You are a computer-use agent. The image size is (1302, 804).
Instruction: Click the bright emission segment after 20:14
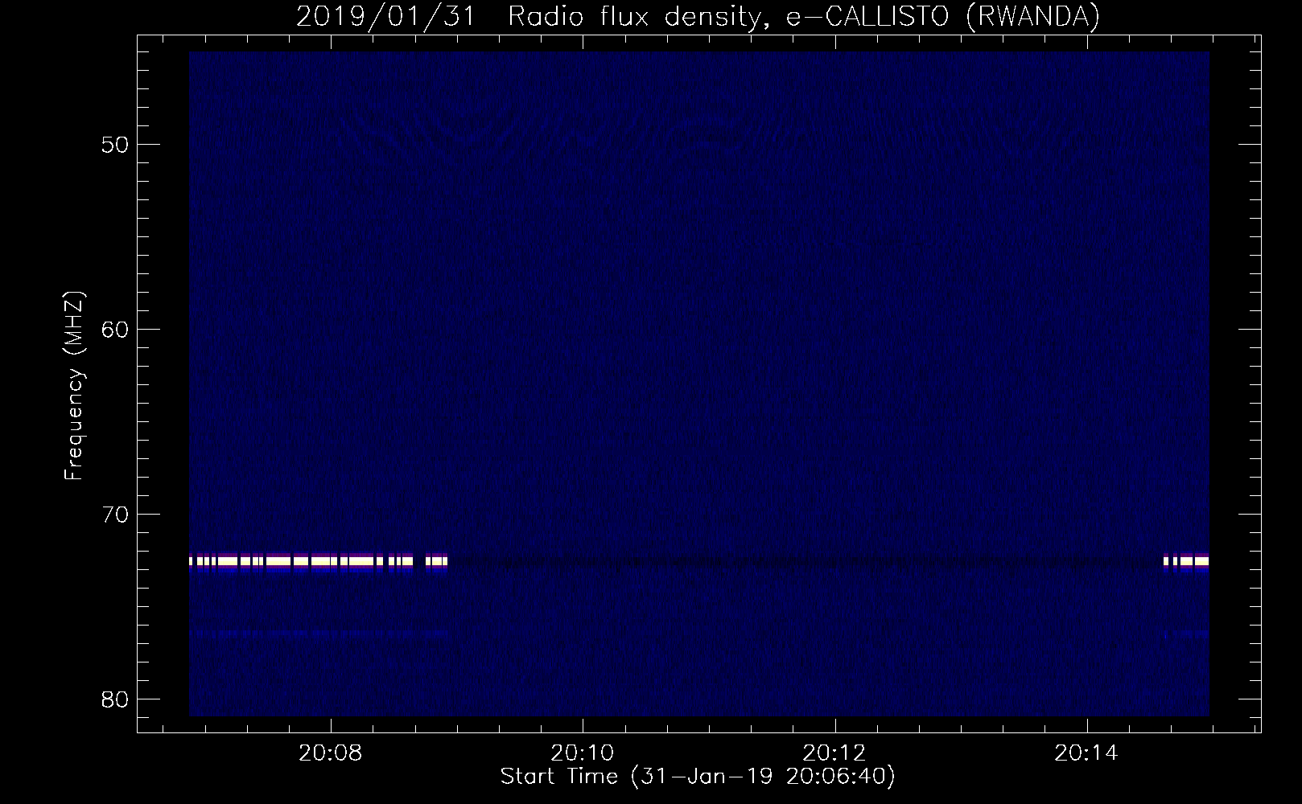pyautogui.click(x=1186, y=561)
